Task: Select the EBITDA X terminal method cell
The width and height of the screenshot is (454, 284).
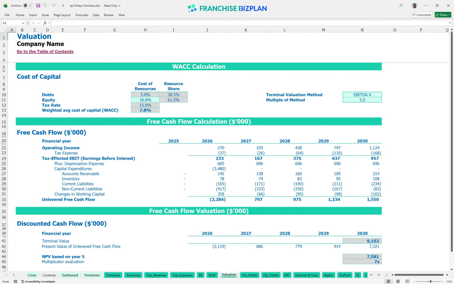Action: (362, 95)
